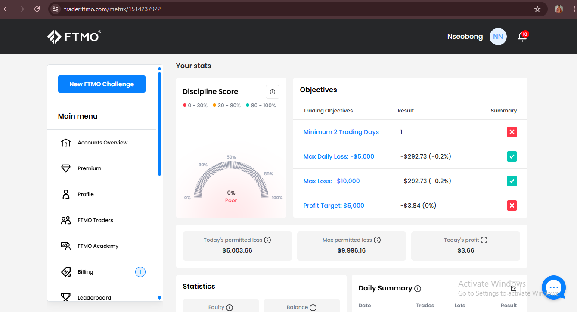
Task: Click the Premium diamond icon
Action: [66, 168]
